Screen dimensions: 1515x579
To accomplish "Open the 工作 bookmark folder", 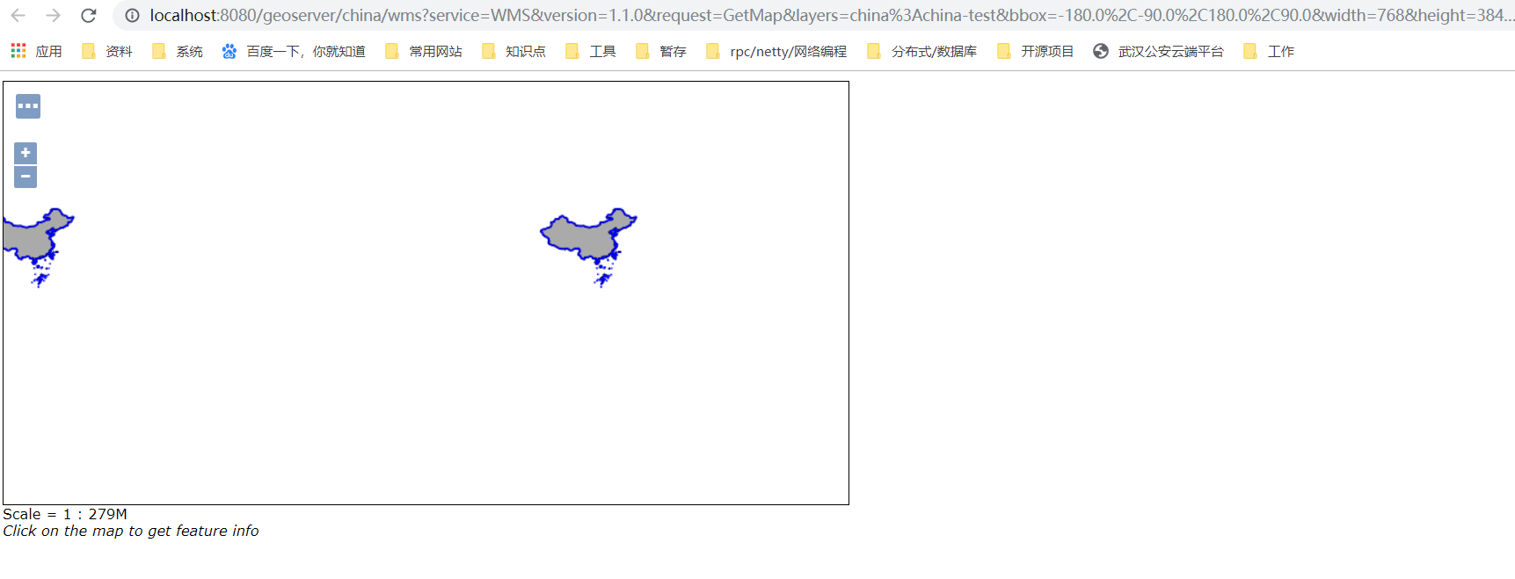I will click(1268, 51).
